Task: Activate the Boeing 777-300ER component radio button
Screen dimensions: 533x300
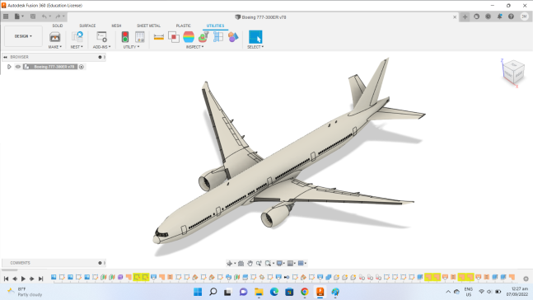Action: (82, 67)
